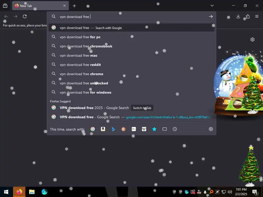Viewport: 263px width, 197px height.
Task: Select the New Tab tab
Action: coord(40,6)
